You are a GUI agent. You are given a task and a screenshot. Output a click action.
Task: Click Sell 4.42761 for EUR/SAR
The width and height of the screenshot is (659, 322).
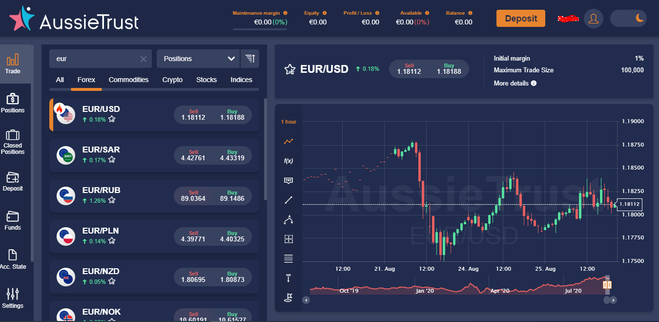click(193, 155)
